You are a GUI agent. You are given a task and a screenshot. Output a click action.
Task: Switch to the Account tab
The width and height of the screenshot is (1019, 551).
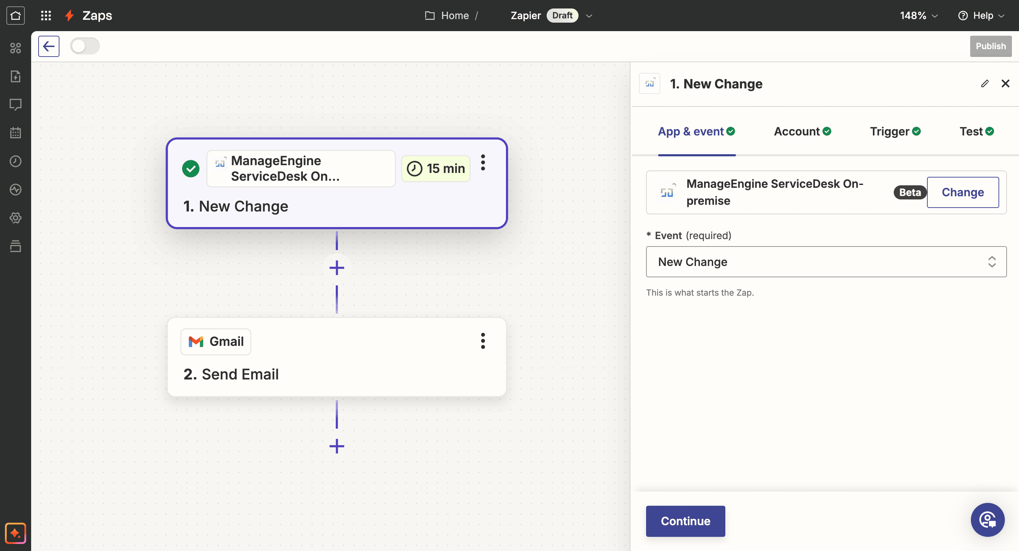click(802, 131)
